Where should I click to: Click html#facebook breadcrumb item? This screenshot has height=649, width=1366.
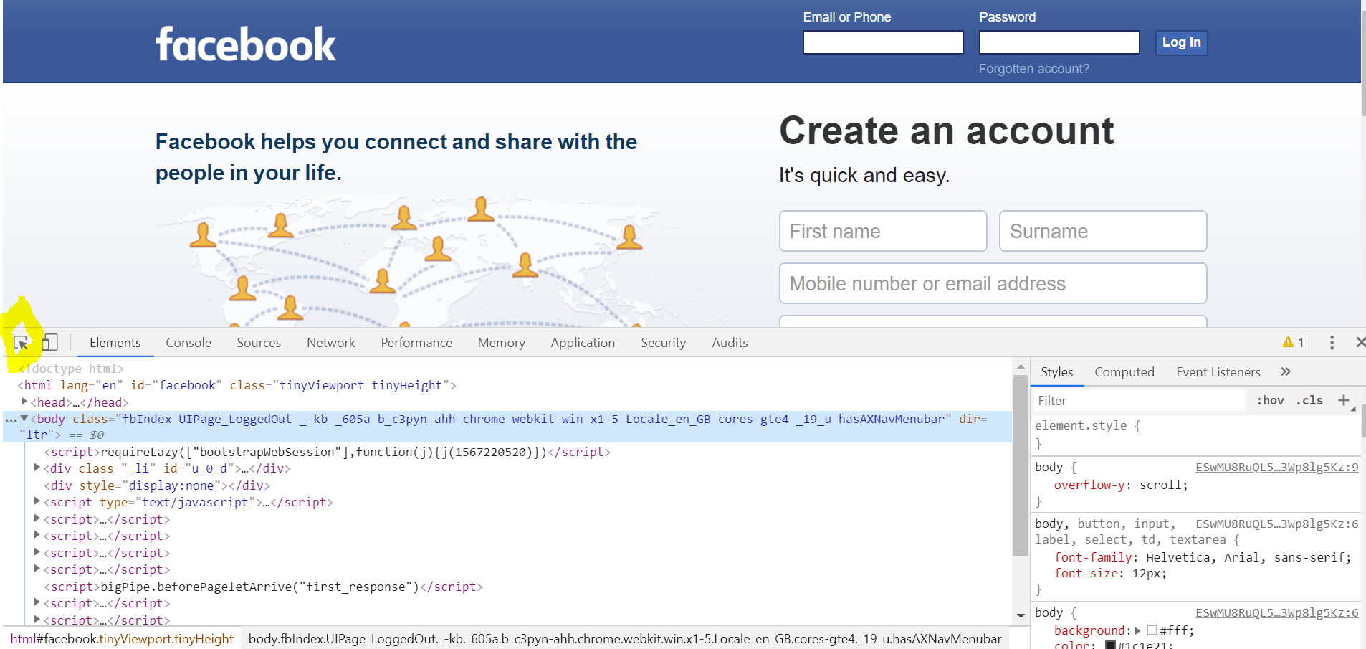(121, 638)
